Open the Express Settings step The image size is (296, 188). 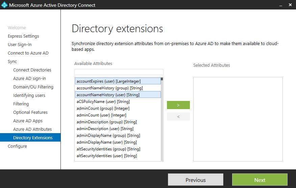pyautogui.click(x=23, y=36)
